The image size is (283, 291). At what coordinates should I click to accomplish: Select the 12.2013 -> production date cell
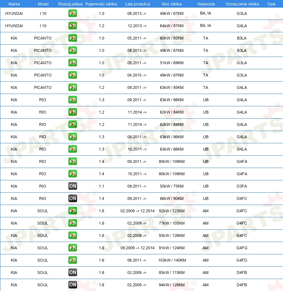point(137,26)
